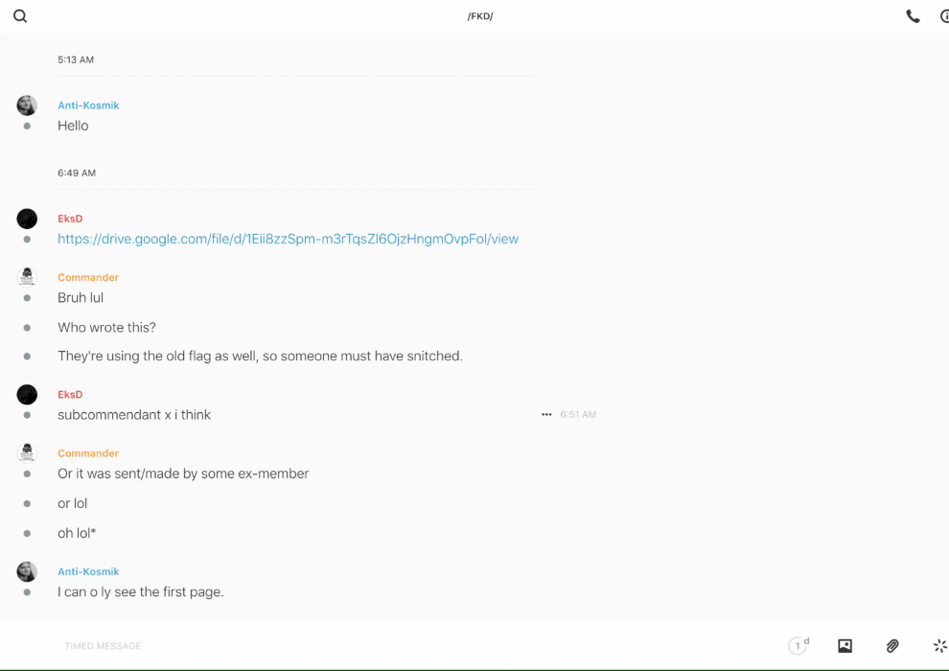The width and height of the screenshot is (949, 671).
Task: Open the conversation search magnifier icon
Action: (20, 16)
